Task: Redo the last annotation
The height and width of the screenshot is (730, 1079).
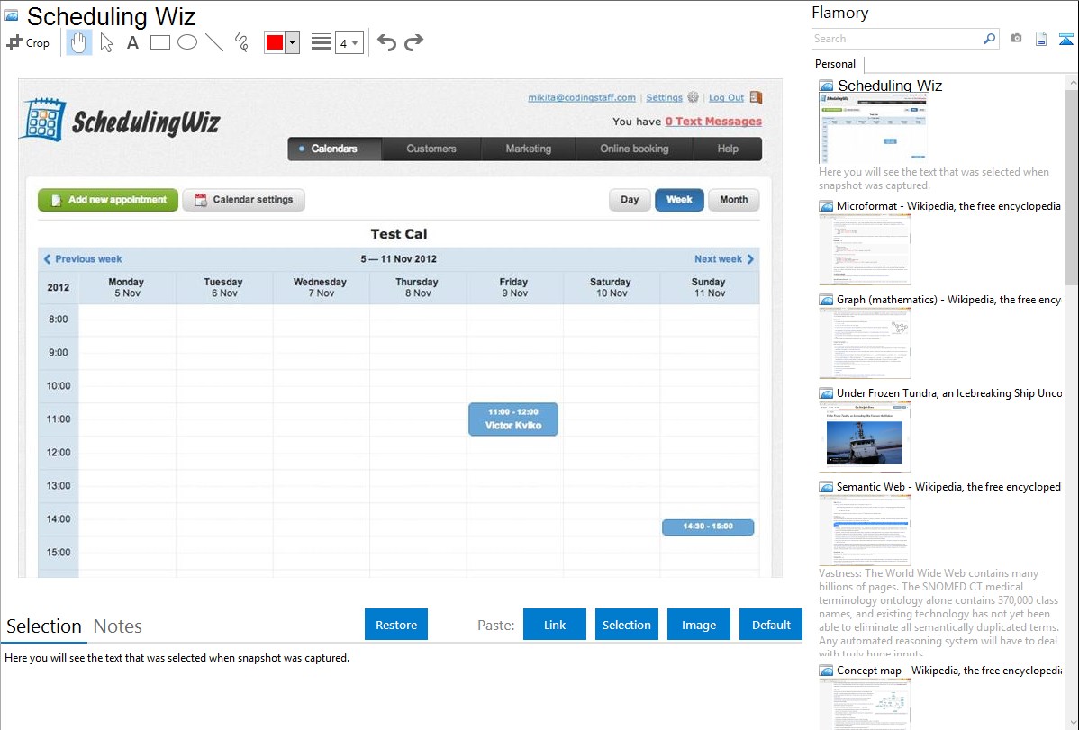Action: click(413, 42)
